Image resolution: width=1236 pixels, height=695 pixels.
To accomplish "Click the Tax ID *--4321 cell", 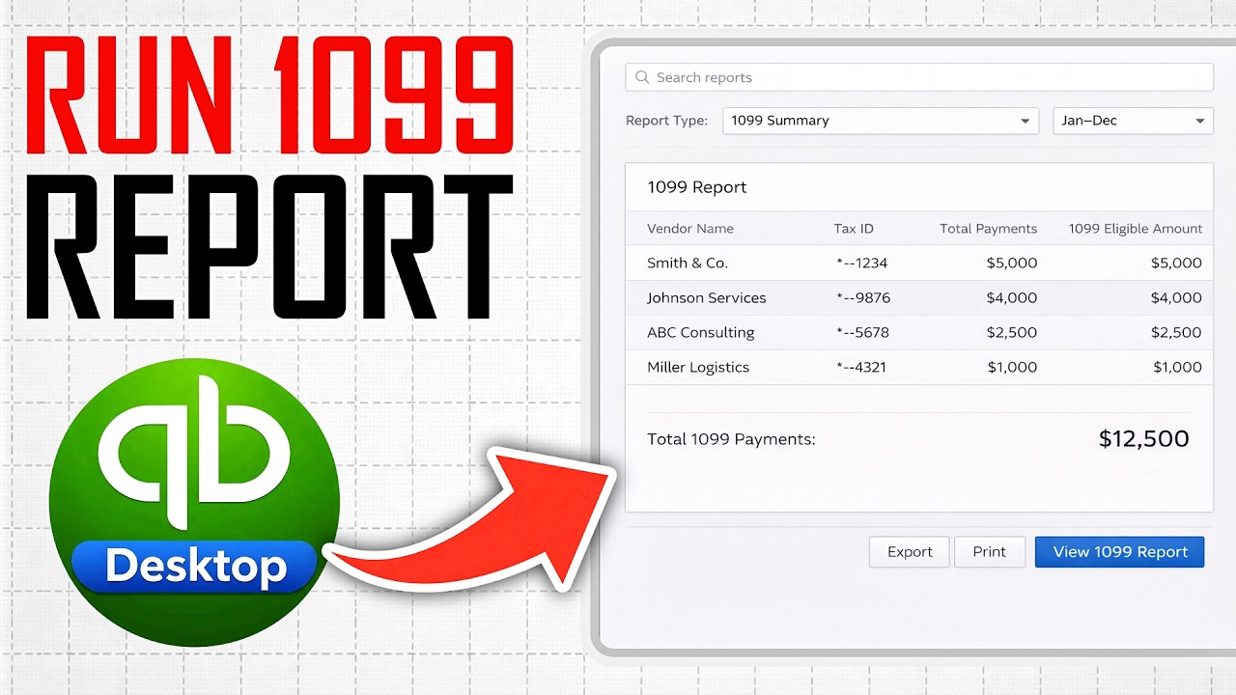I will pos(861,367).
